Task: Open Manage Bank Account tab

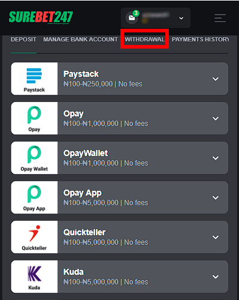Action: tap(80, 40)
